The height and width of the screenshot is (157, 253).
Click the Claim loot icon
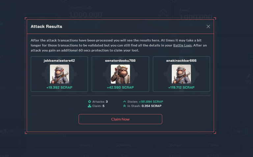pyautogui.click(x=89, y=106)
